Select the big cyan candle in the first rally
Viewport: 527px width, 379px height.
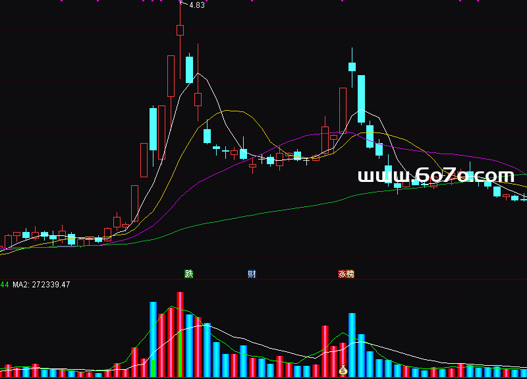point(153,129)
